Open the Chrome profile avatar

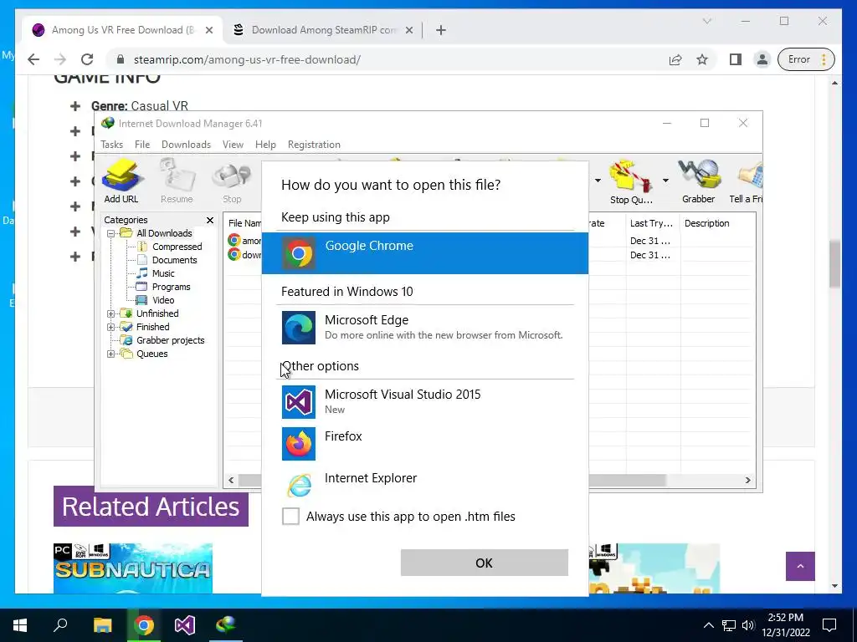pos(762,59)
